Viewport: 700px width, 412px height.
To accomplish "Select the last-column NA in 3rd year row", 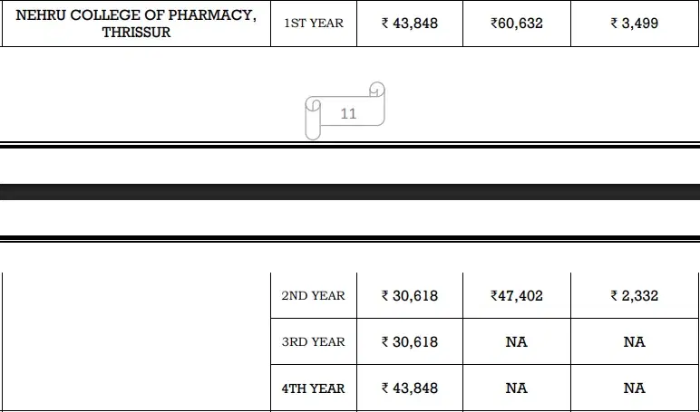I will [635, 342].
